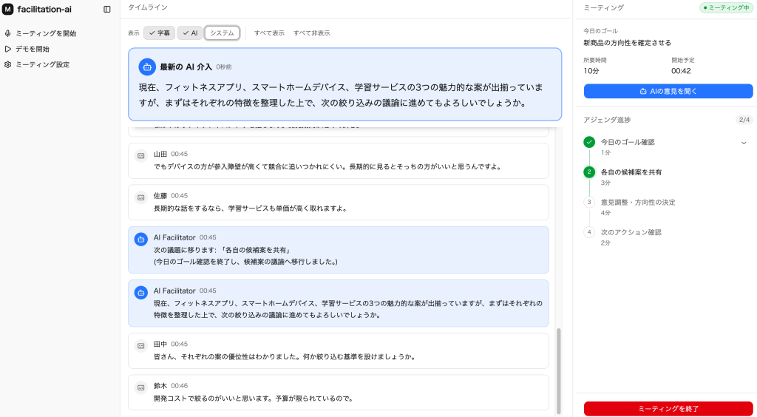757x417 pixels.
Task: Click 所要時間 value 10分
Action: 591,71
